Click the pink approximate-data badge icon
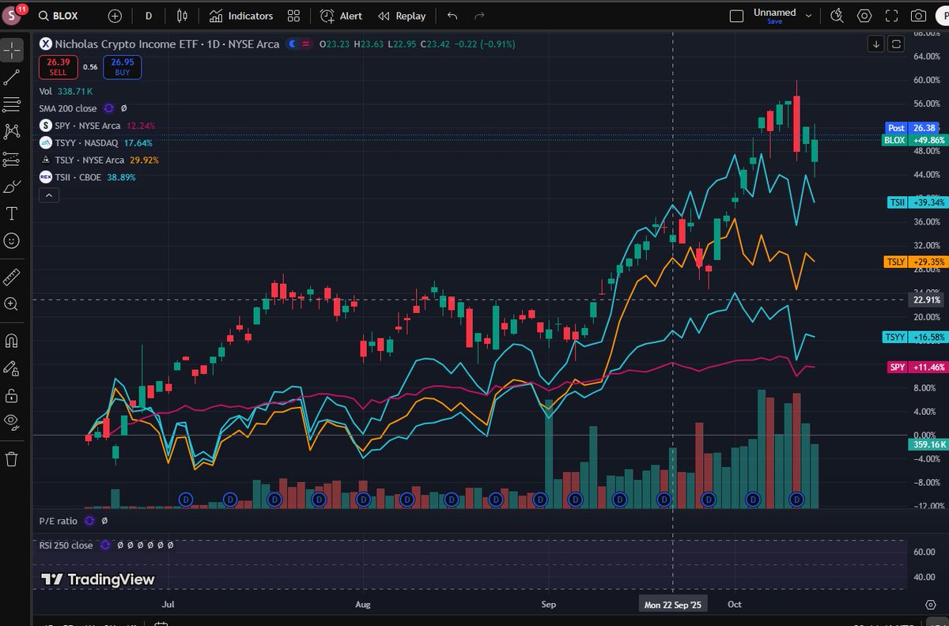The image size is (949, 626). (x=306, y=44)
